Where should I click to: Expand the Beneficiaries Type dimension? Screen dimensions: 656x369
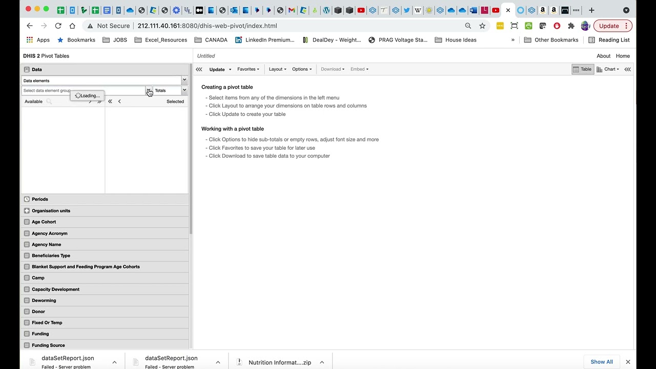tap(105, 255)
